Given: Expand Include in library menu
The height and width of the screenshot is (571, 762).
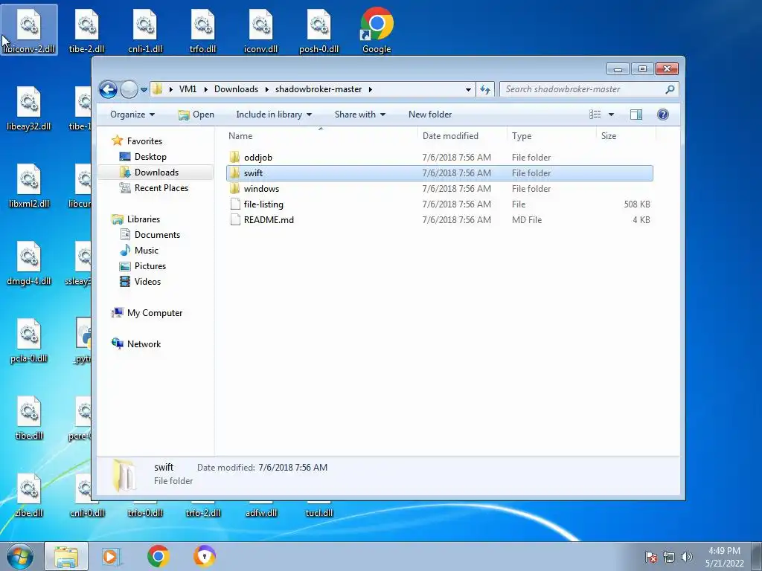Looking at the screenshot, I should coord(274,114).
